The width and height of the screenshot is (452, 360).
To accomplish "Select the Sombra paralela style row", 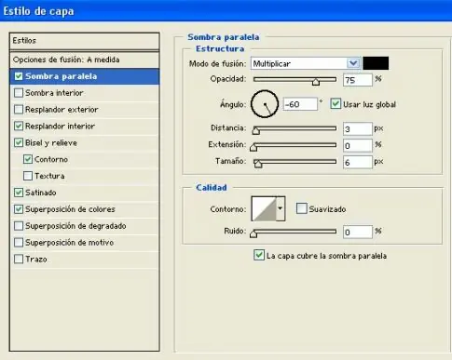I will 85,76.
